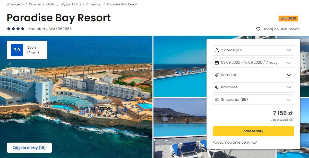Viewport: 309px width, 158px height.
Task: Click the four-star hotel rating
Action: (x=16, y=29)
